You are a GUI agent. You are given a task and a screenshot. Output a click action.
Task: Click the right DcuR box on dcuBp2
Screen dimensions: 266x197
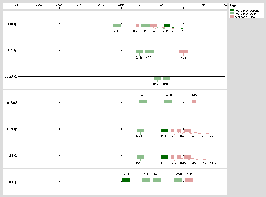166,78
